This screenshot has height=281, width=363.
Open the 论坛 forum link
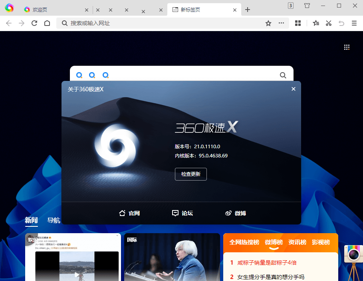click(182, 213)
